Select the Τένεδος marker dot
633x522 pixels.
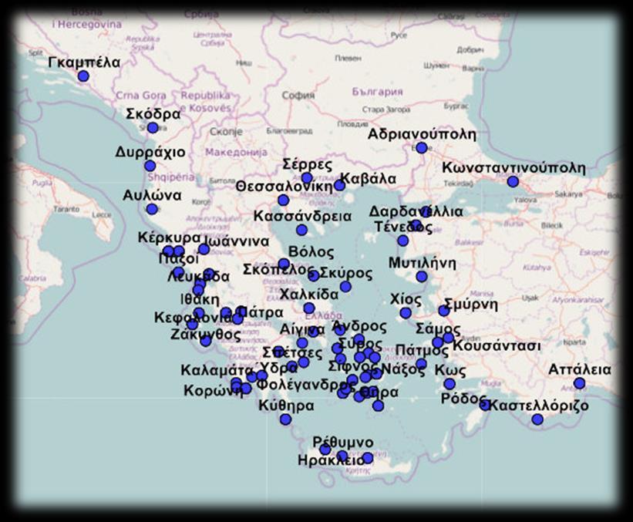coord(402,241)
